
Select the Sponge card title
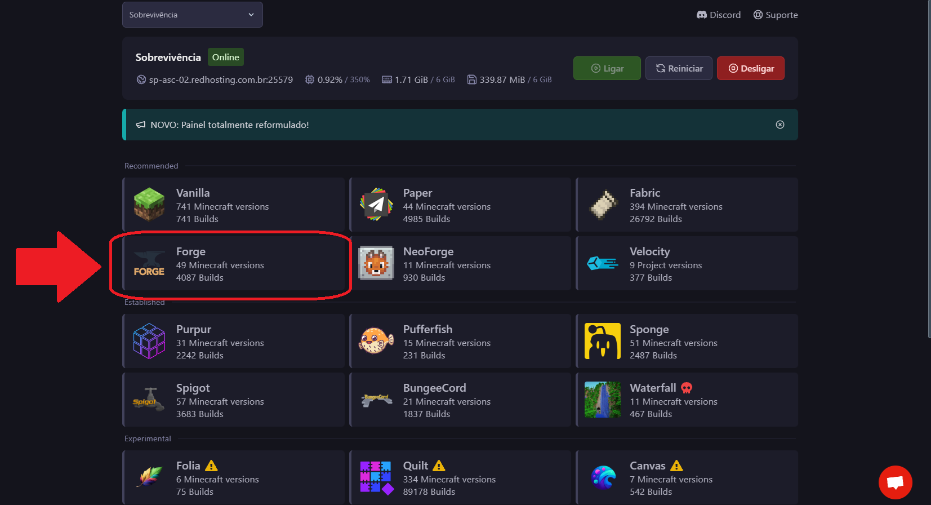click(x=649, y=329)
